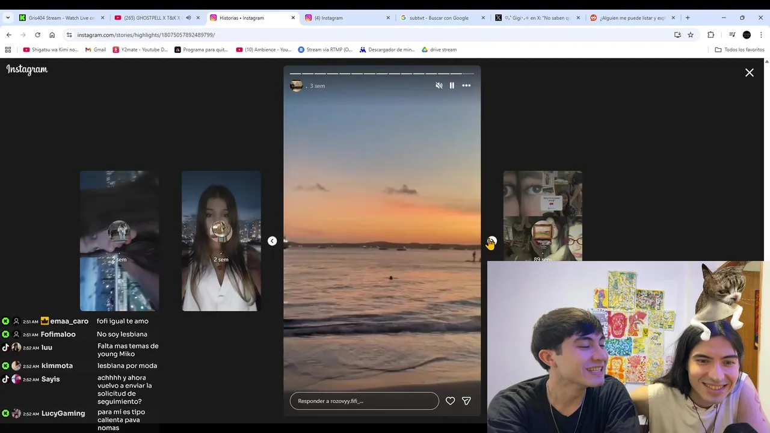
Task: Click the Instagram logo
Action: tap(27, 70)
